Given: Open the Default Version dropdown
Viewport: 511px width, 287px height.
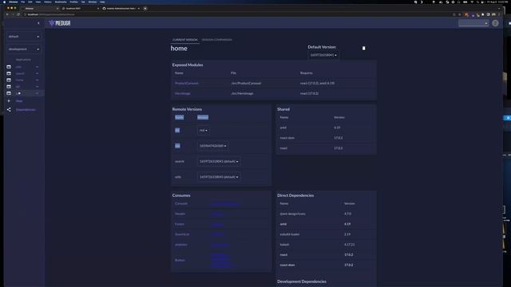Looking at the screenshot, I should (x=323, y=55).
